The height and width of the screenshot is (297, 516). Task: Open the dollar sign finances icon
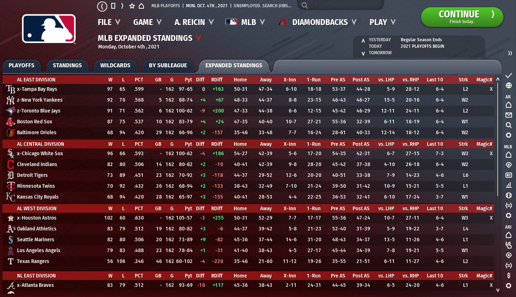(508, 276)
